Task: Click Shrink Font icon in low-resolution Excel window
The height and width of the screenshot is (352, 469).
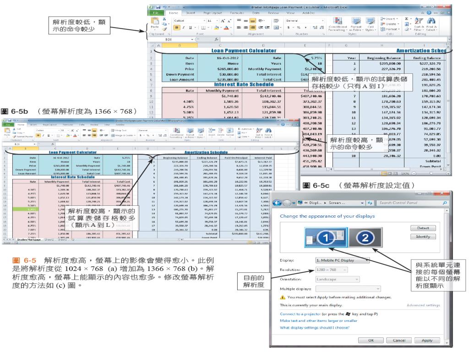Action: (229, 21)
